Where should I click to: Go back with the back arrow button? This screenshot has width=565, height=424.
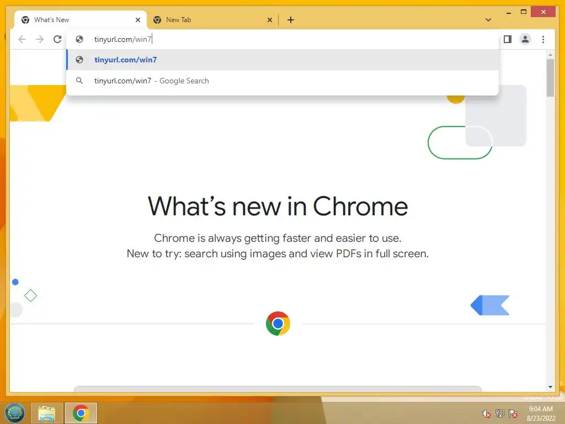22,39
